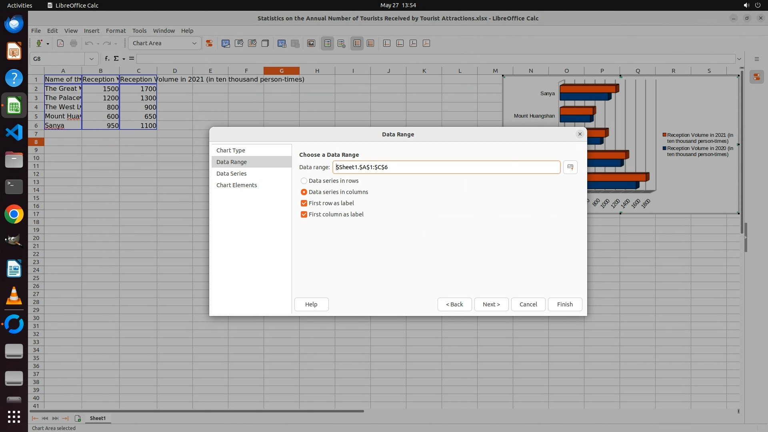Expand the Name Box dropdown arrow
Screen dimensions: 768x432
click(92, 59)
